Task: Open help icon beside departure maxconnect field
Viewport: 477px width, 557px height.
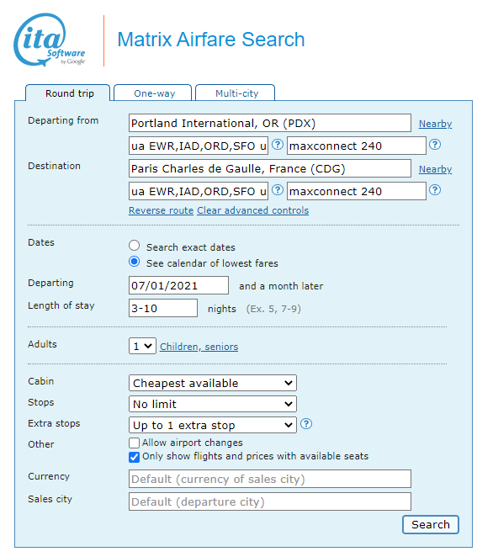Action: point(435,145)
